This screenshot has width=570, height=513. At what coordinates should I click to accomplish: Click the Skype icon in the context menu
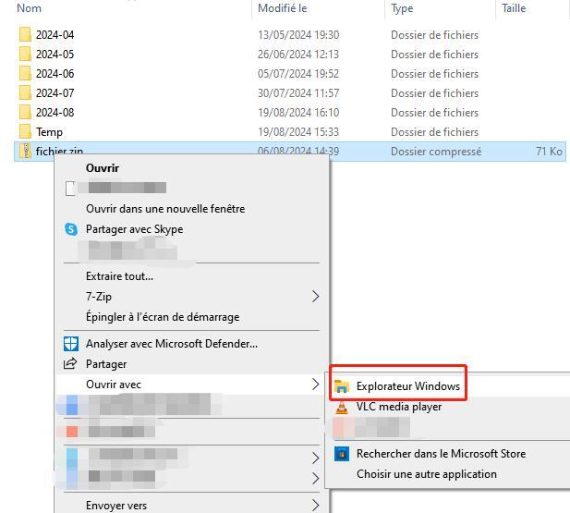pos(71,229)
